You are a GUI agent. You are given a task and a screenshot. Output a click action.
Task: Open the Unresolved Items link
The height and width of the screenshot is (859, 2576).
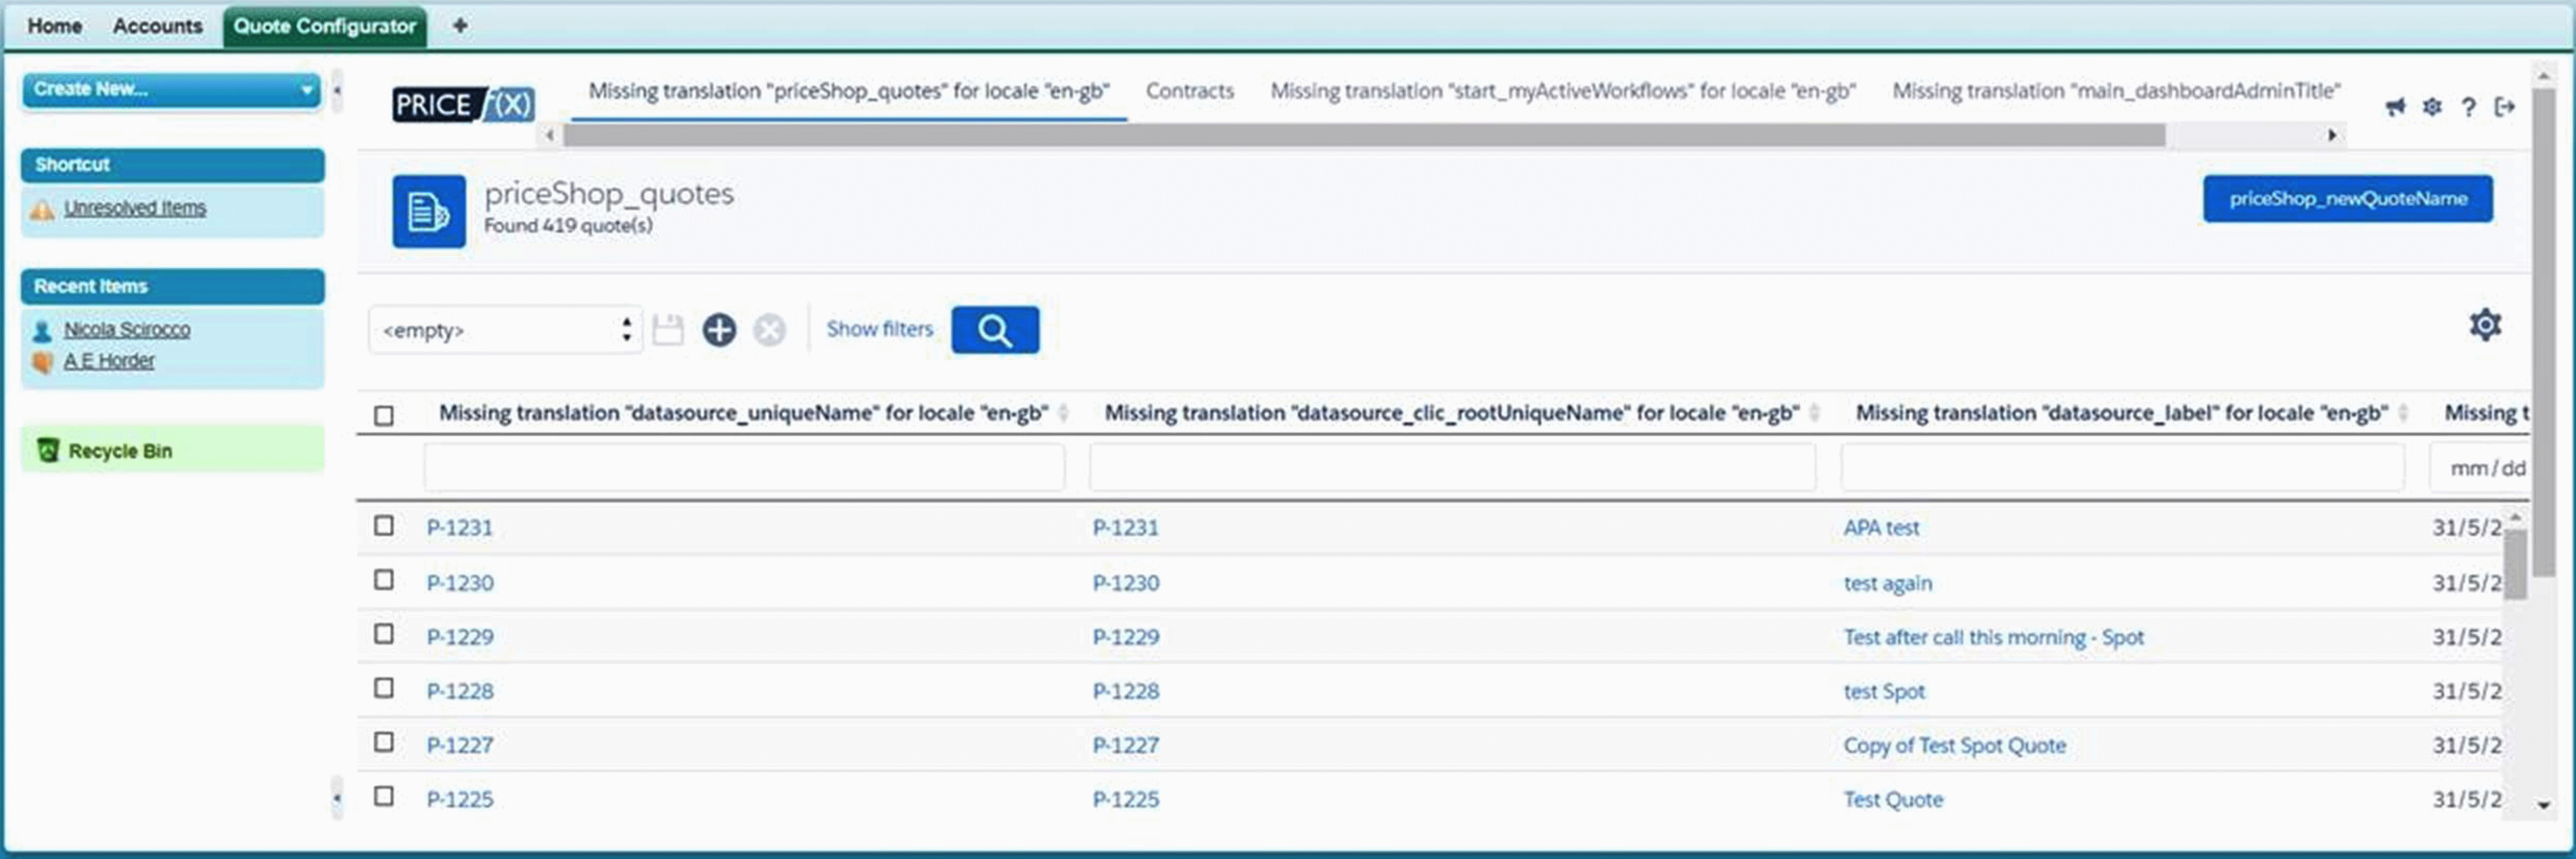pos(135,208)
